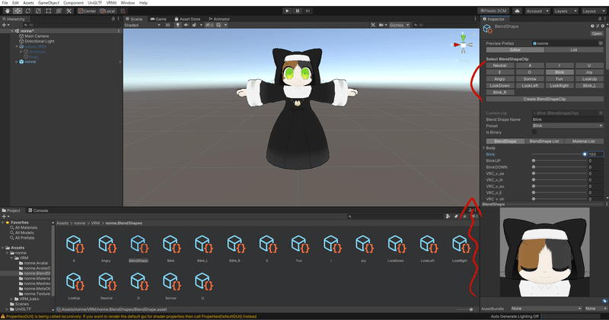Select the LookDown asset icon
Image resolution: width=609 pixels, height=320 pixels.
[x=396, y=244]
